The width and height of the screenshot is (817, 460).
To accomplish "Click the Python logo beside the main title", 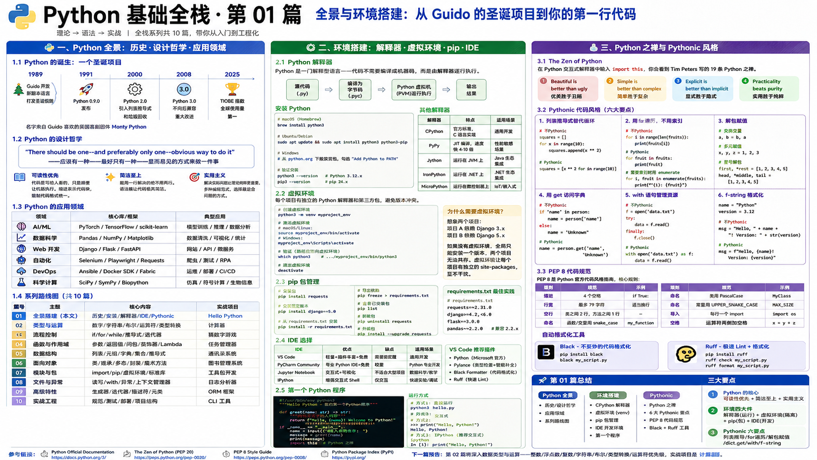I will (x=22, y=16).
